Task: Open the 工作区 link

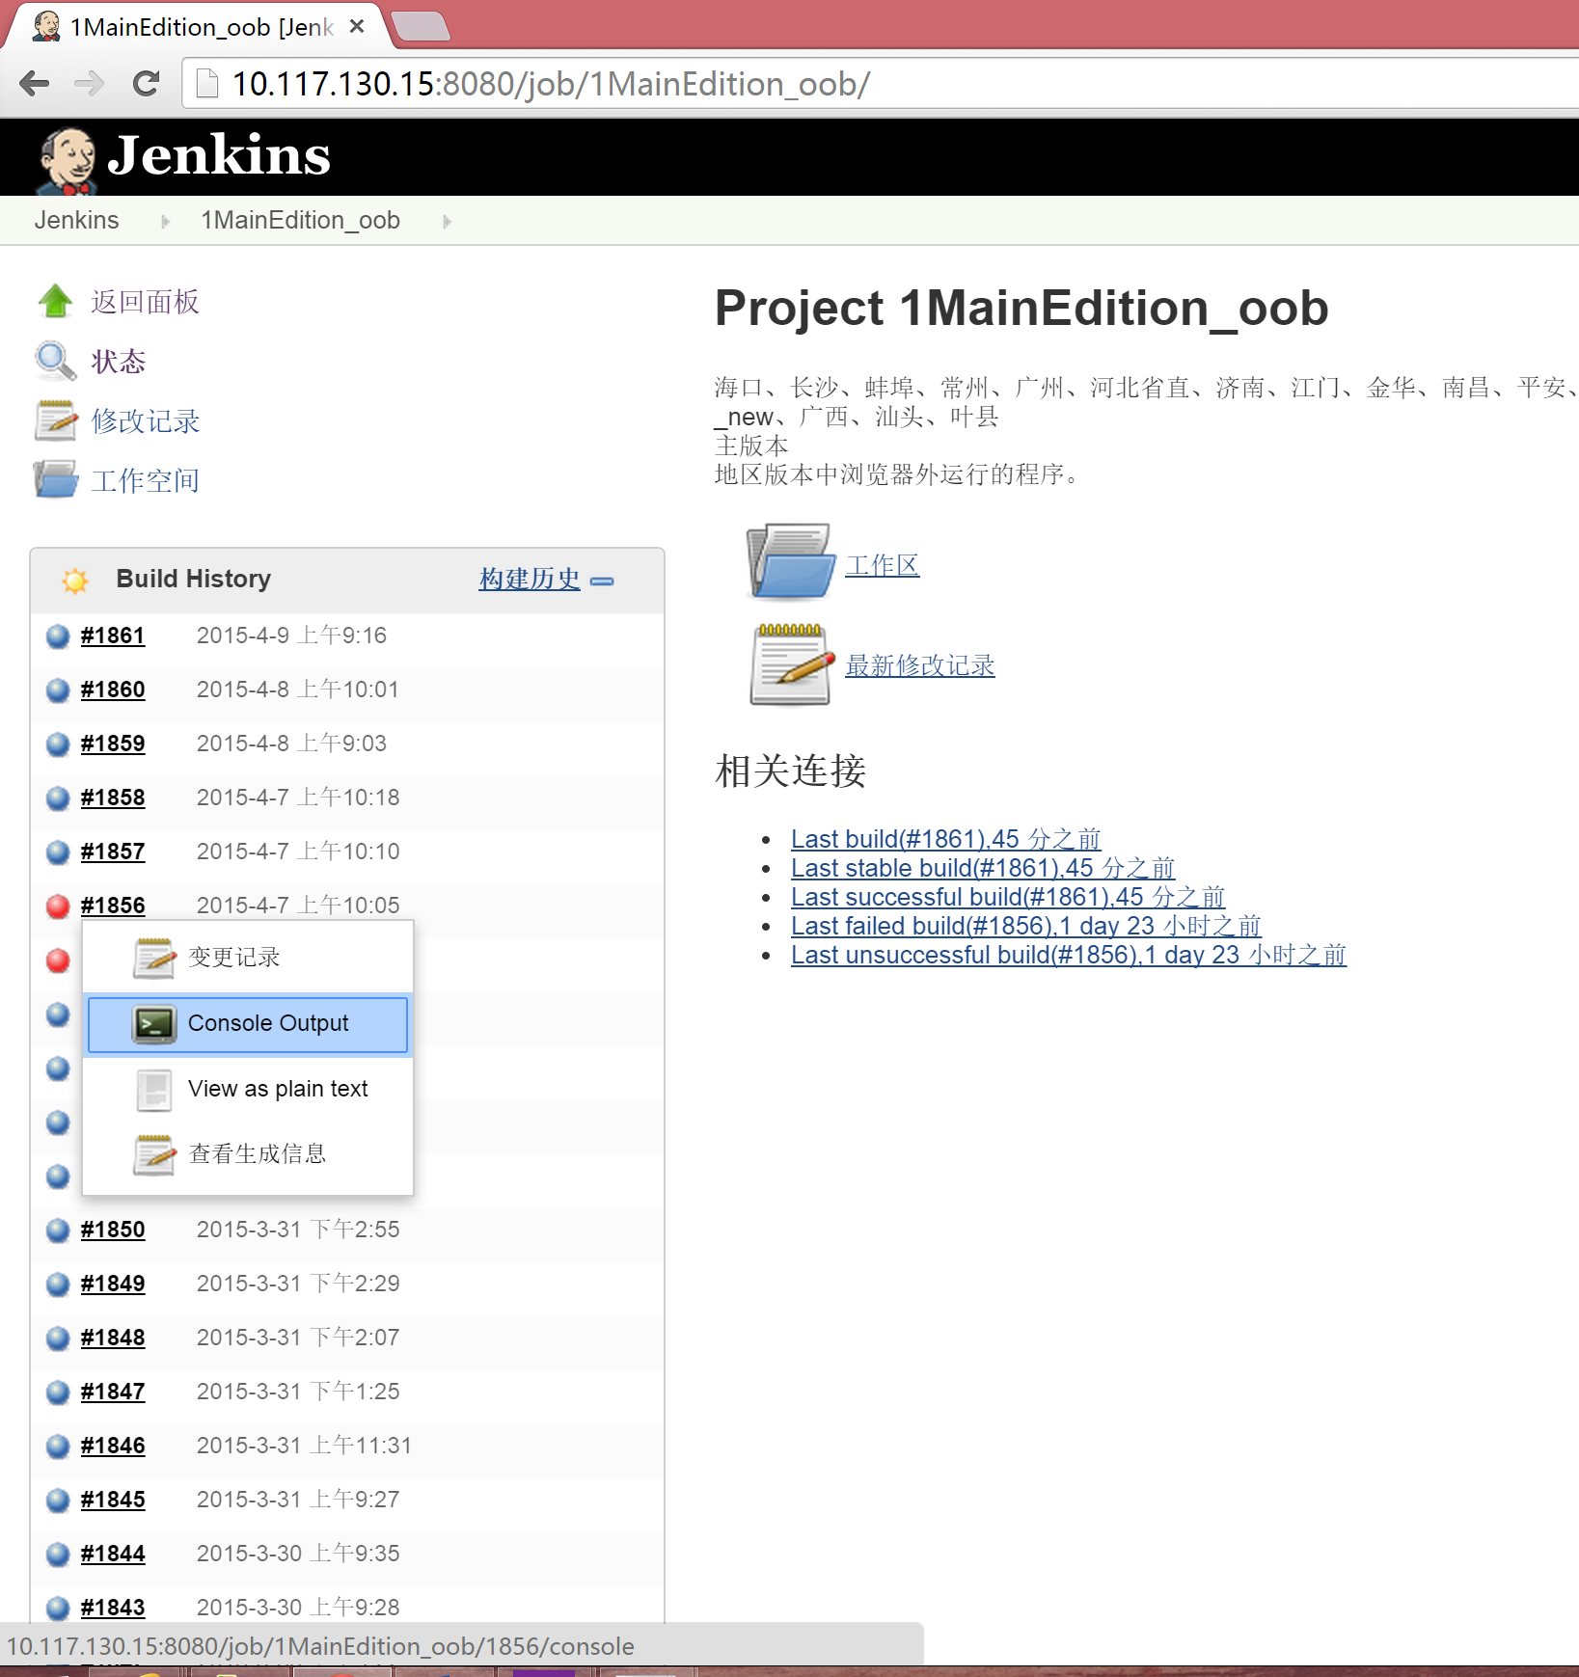Action: coord(883,565)
